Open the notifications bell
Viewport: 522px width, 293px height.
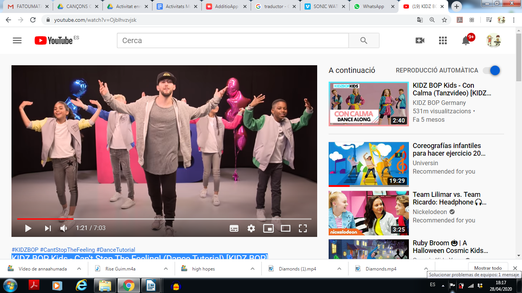click(x=466, y=40)
